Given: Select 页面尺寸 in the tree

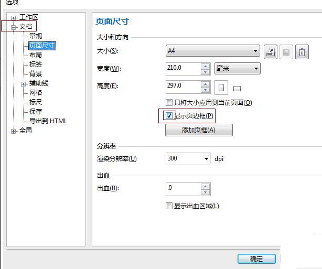Looking at the screenshot, I should (x=42, y=46).
